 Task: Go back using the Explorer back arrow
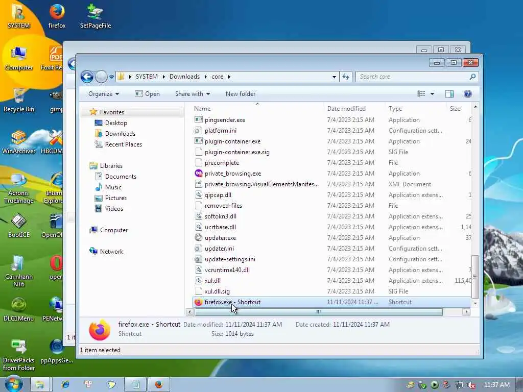(x=87, y=77)
